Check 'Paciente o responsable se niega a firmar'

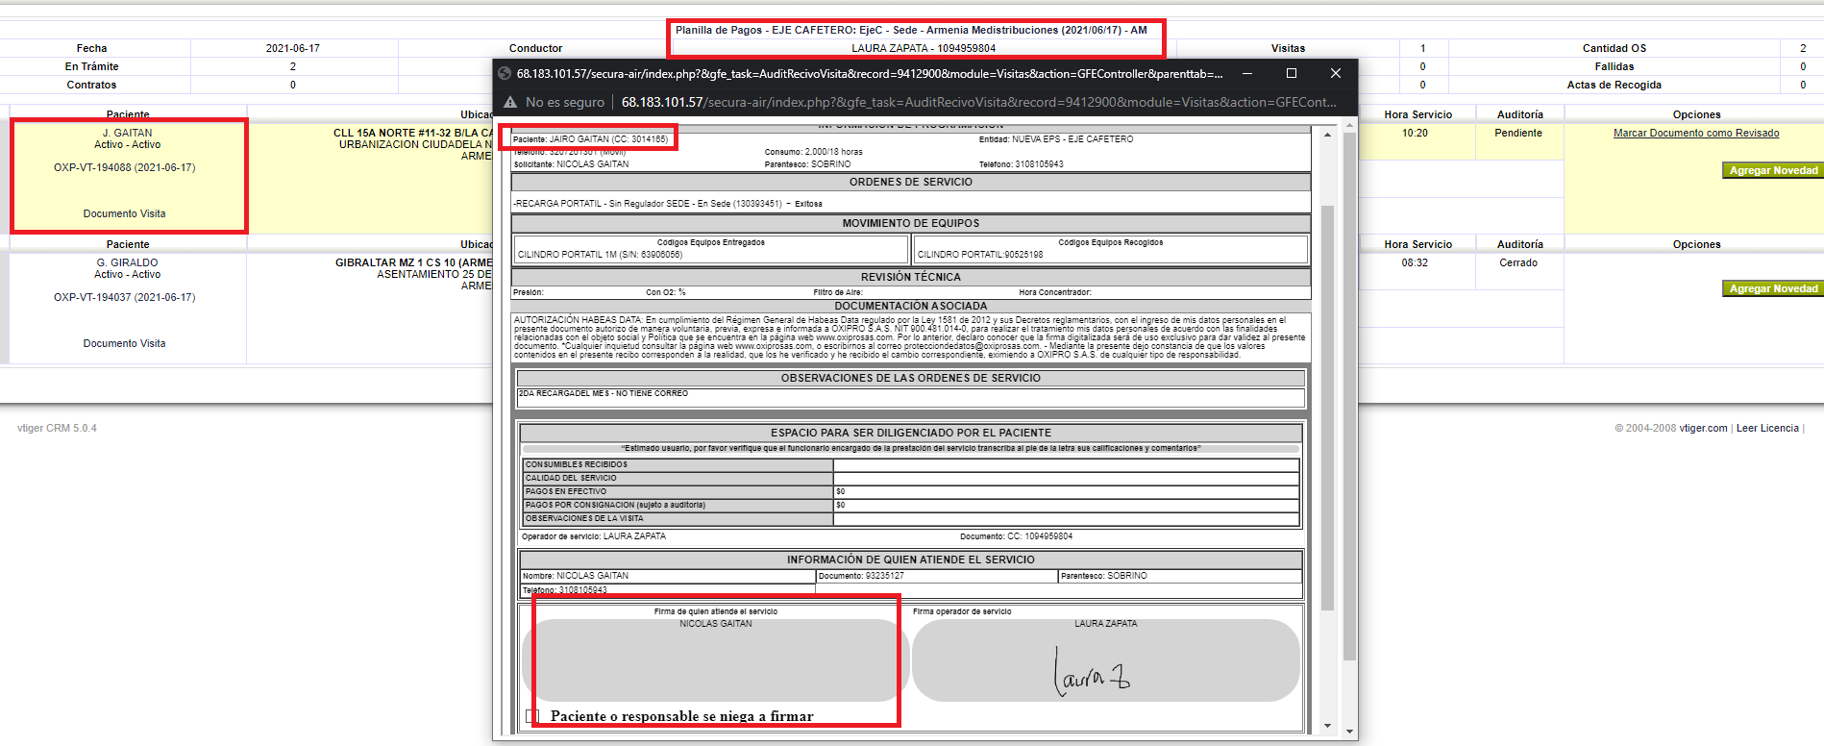533,716
